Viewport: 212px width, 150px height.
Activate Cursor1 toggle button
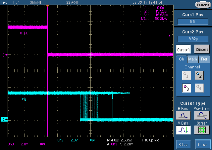[x=183, y=49]
